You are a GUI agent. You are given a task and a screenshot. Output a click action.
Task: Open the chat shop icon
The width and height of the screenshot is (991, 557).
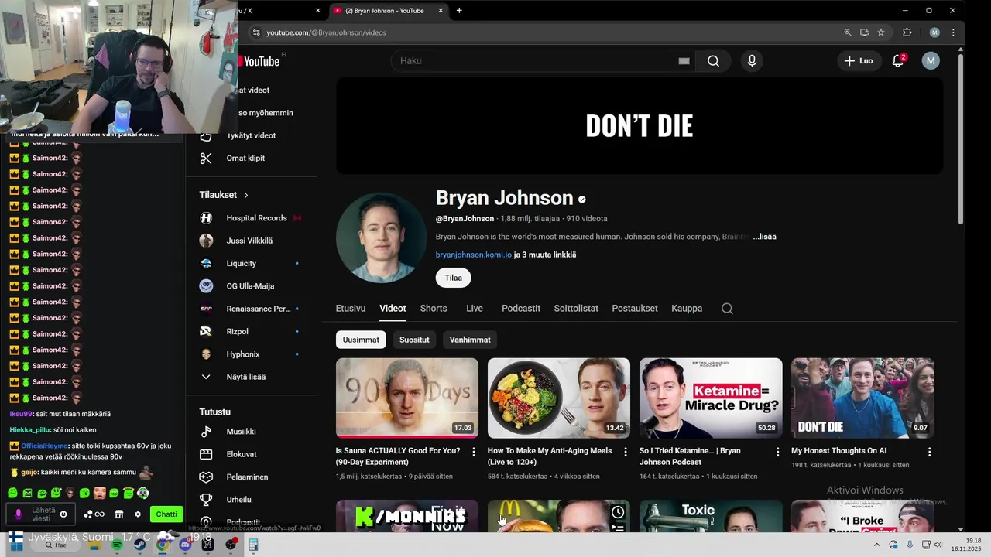pos(119,514)
